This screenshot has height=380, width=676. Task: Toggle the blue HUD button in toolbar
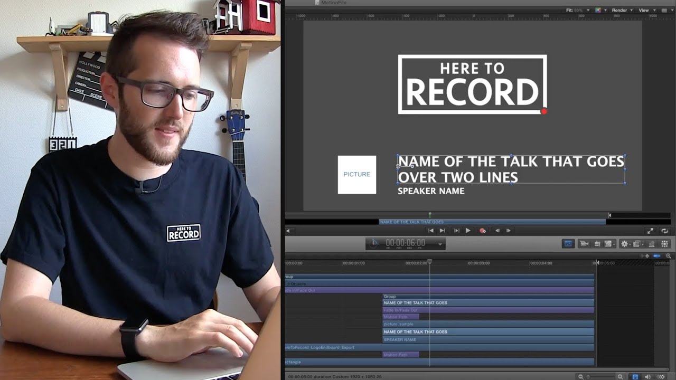pyautogui.click(x=568, y=244)
